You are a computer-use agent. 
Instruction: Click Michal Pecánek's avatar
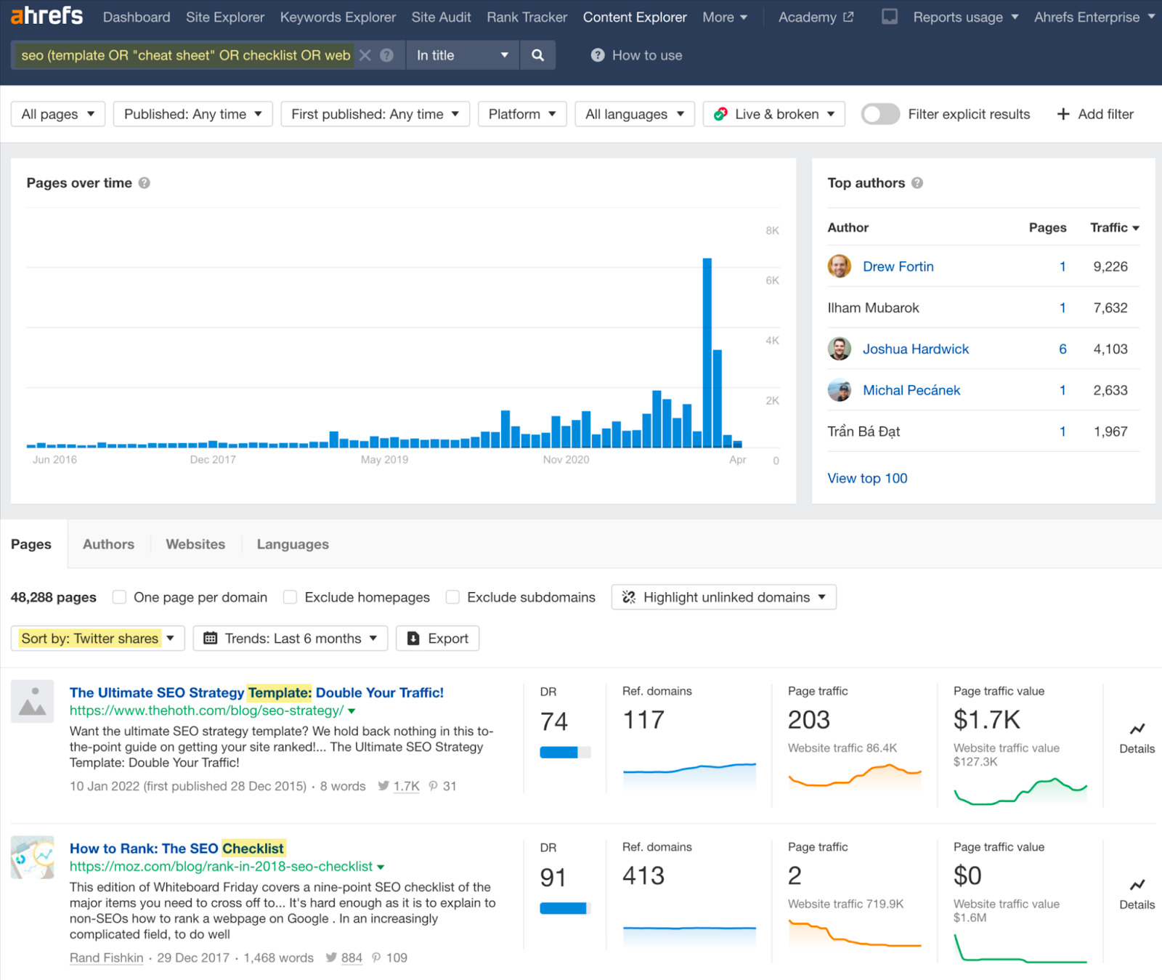point(840,390)
